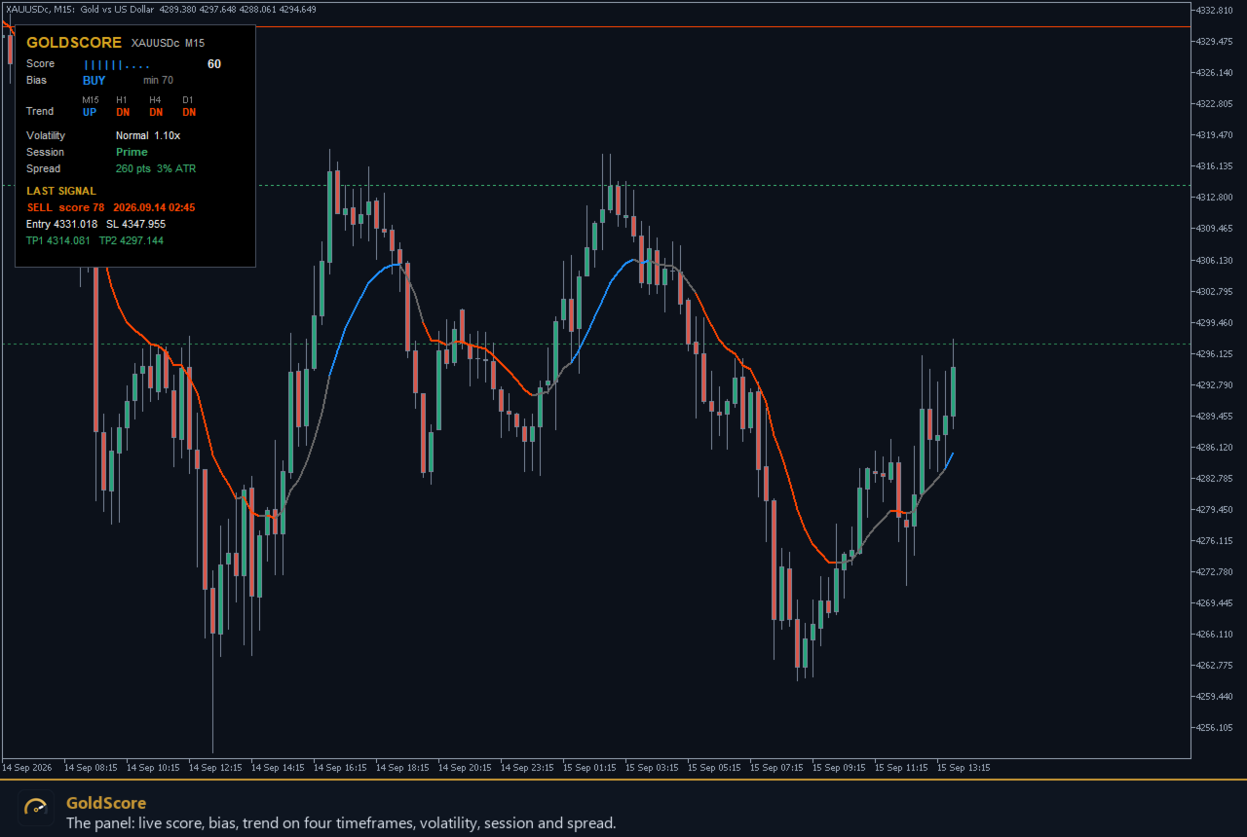Select the M15 trend UP indicator
The width and height of the screenshot is (1247, 837).
[x=90, y=112]
